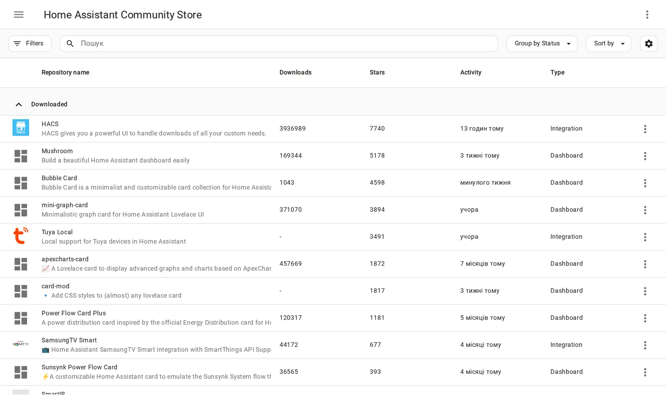
Task: Click the Sunsynk Power Flow Card icon
Action: 21,372
